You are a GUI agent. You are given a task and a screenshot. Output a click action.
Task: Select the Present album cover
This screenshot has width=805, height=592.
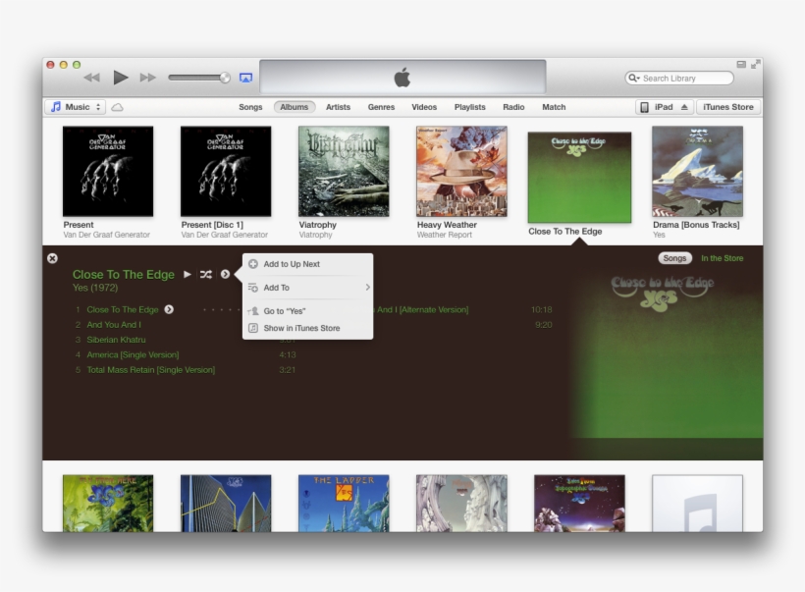(x=108, y=171)
